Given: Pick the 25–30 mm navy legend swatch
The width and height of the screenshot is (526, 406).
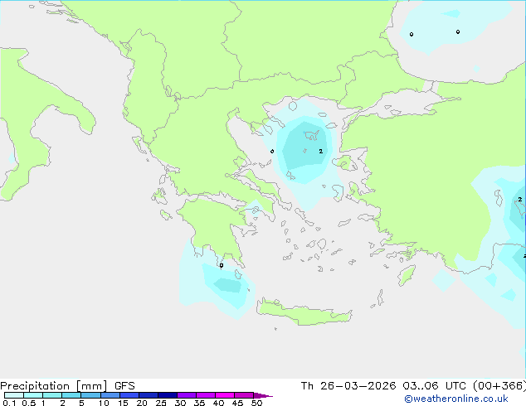Looking at the screenshot, I should tap(168, 395).
